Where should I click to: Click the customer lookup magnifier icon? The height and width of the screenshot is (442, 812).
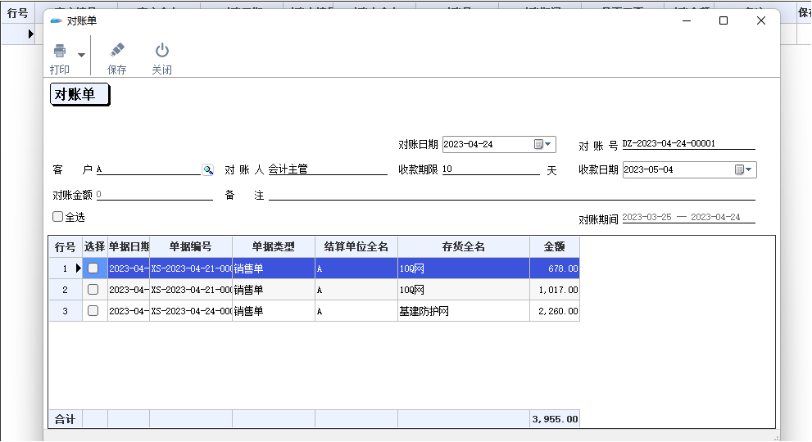pos(207,169)
